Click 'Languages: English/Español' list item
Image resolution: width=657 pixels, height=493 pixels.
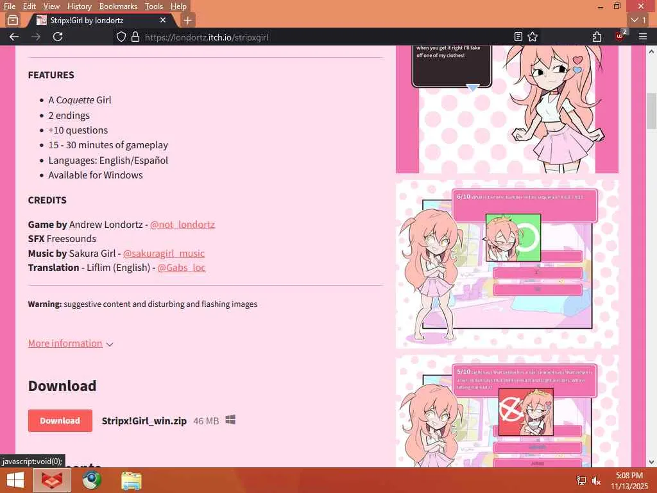point(108,160)
